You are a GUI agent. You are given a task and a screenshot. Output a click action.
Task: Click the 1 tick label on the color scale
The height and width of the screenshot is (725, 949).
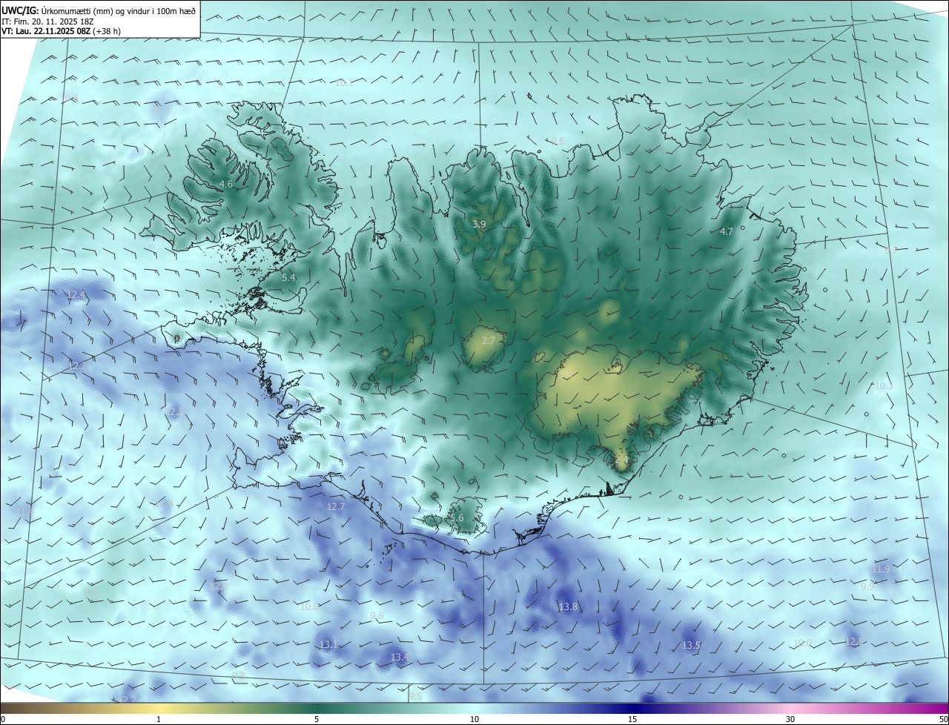159,719
